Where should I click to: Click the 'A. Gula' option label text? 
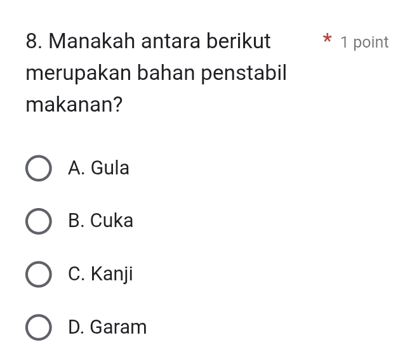point(98,168)
